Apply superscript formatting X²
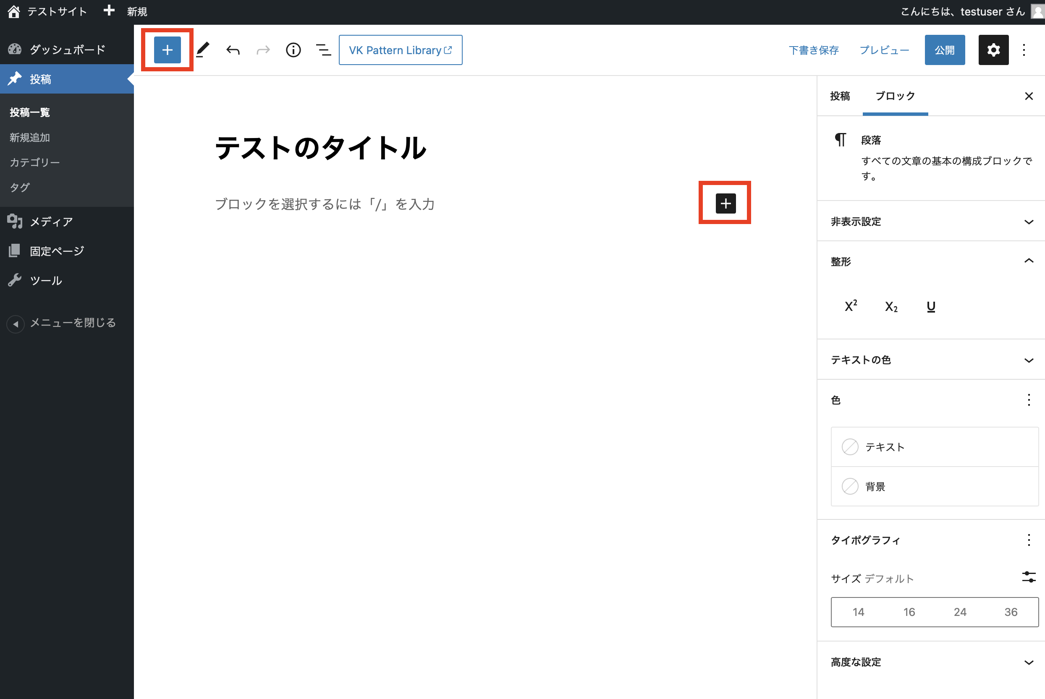The width and height of the screenshot is (1045, 699). click(x=851, y=306)
